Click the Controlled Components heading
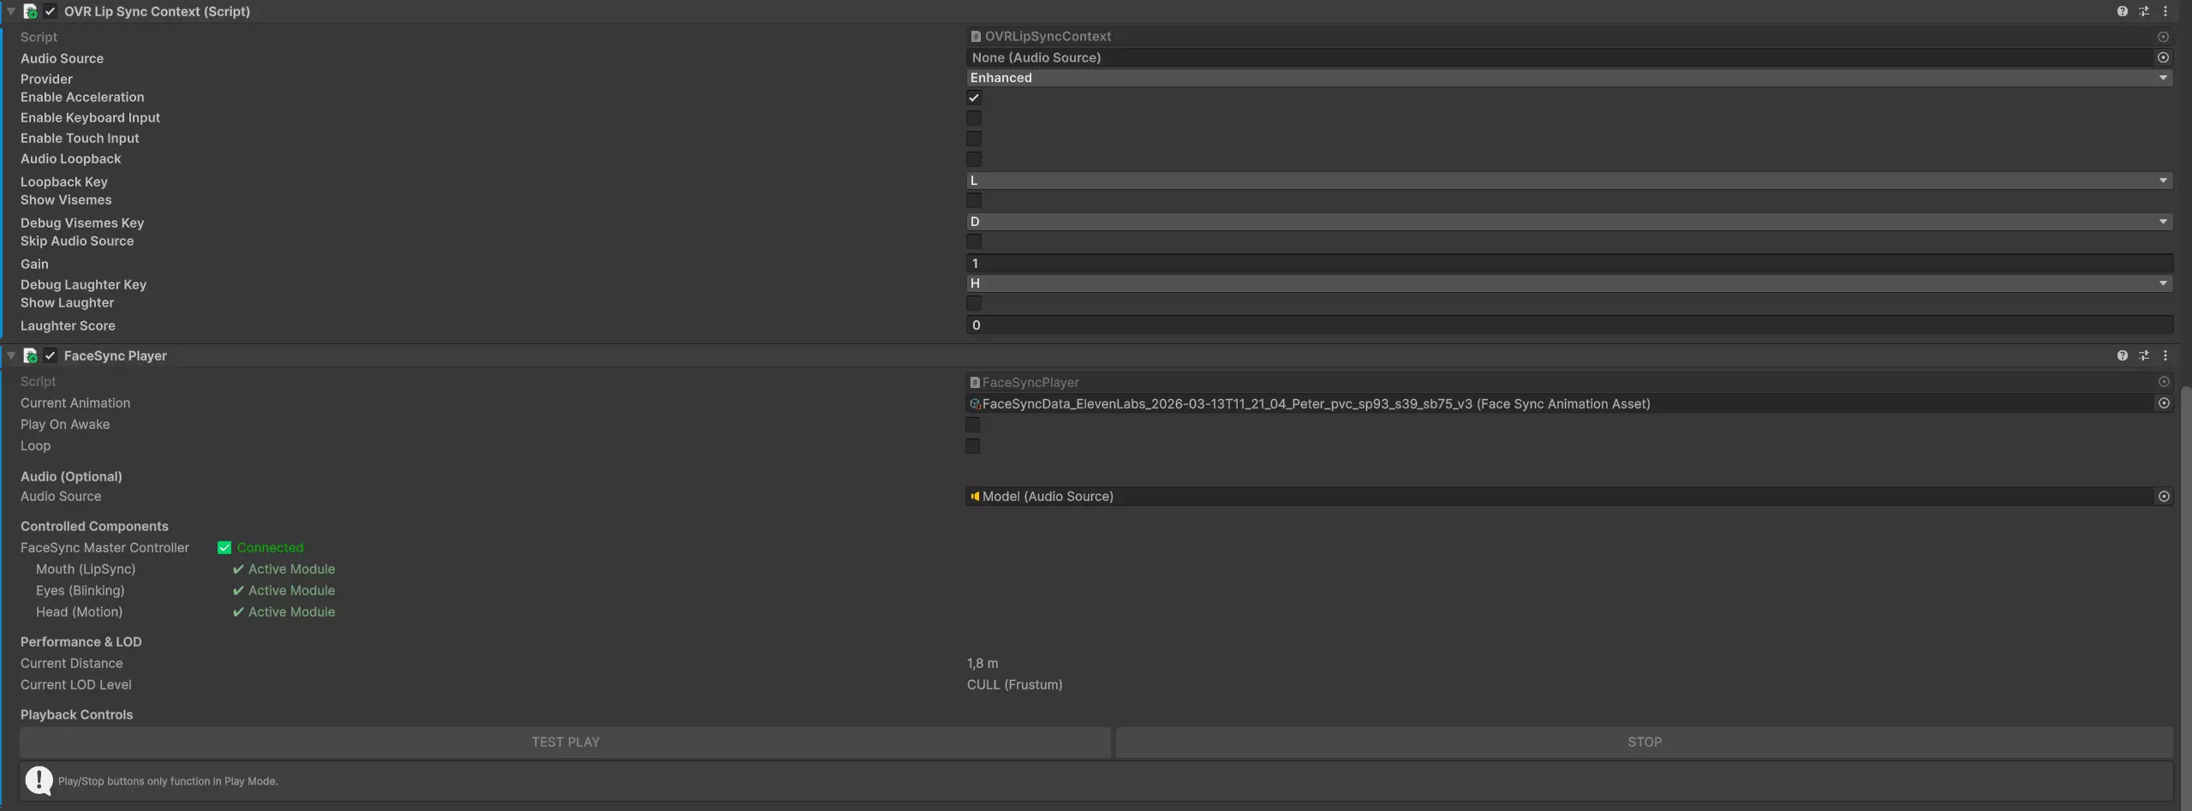 [94, 527]
